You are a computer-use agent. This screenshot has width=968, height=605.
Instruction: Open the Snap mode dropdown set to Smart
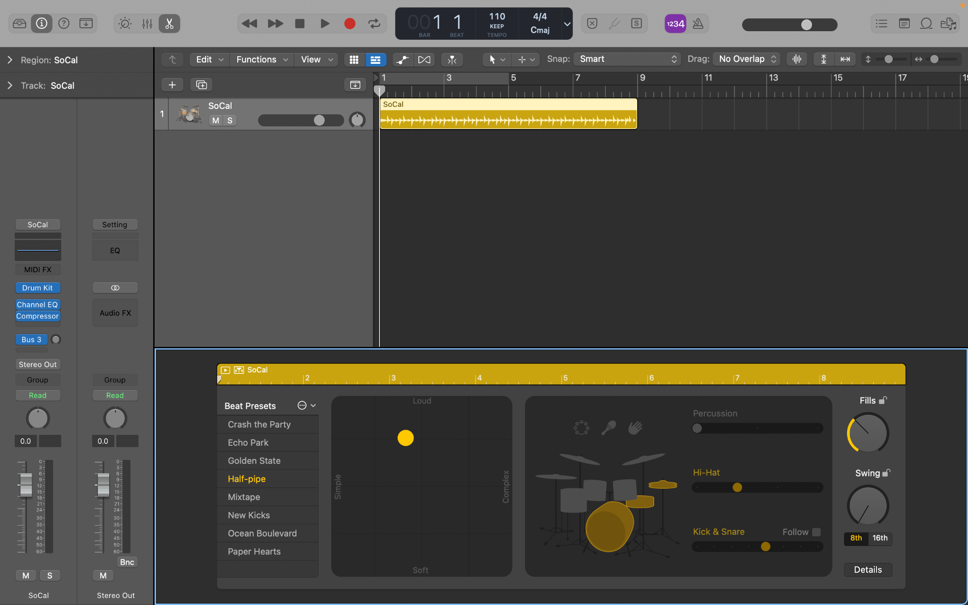tap(626, 59)
